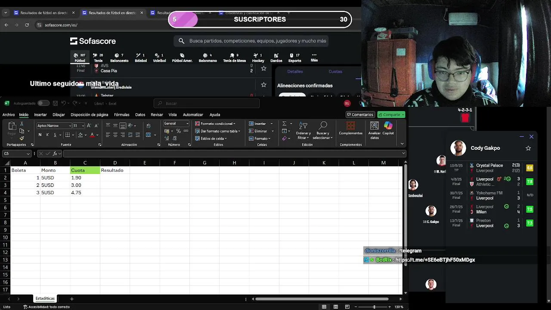Center text horizontally in Alineación group

[x=115, y=135]
